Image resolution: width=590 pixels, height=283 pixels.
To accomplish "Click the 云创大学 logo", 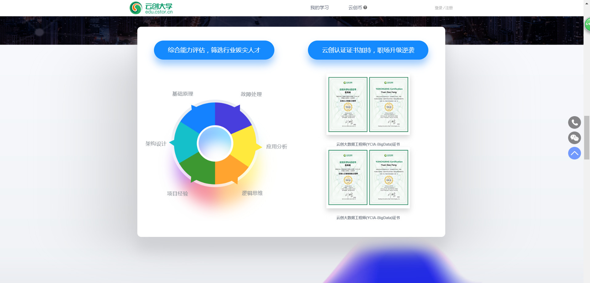I will coord(151,8).
